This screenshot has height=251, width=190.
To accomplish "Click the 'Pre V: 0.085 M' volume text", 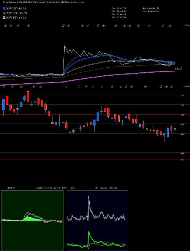I will click(150, 11).
